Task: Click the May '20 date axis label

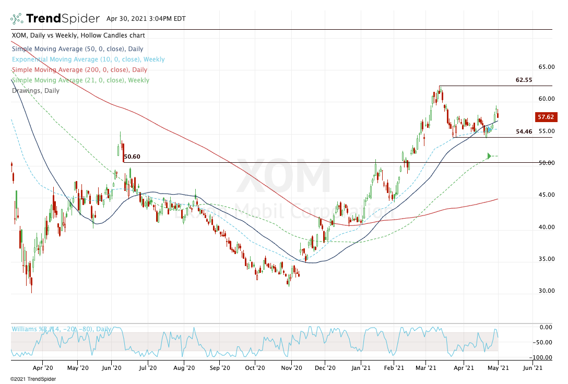Action: (78, 368)
